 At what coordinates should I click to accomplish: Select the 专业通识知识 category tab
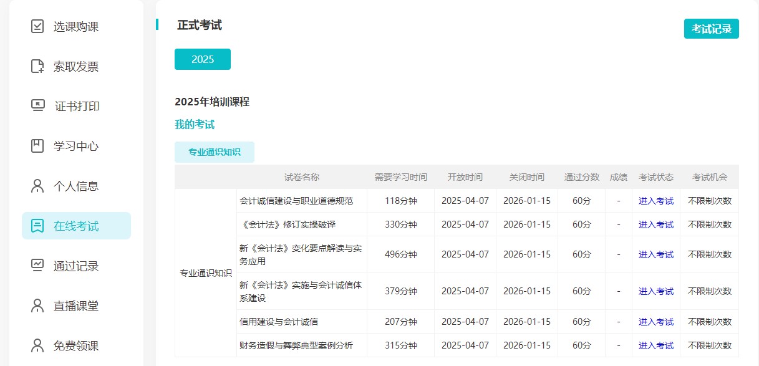[215, 152]
